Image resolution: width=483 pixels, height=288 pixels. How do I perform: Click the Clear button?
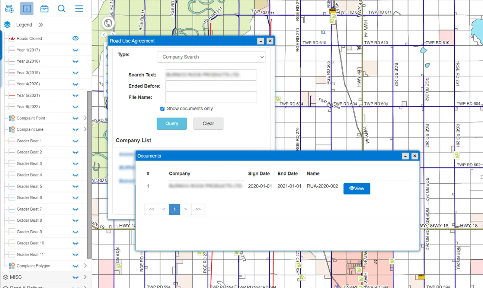pos(208,124)
